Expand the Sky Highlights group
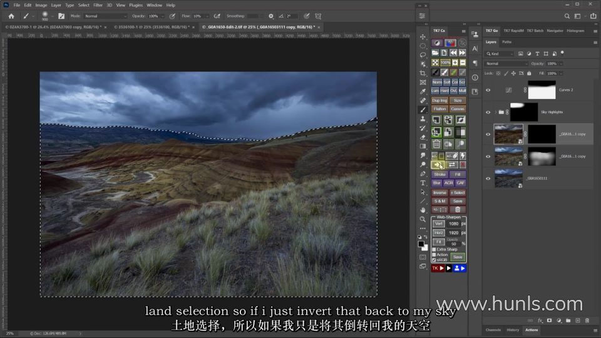 [x=496, y=112]
